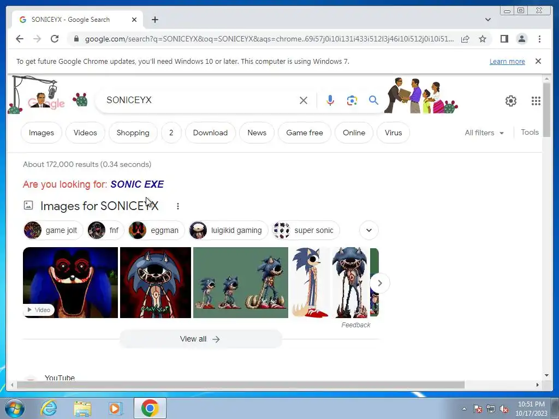
Task: Select the Download filter chip
Action: click(210, 133)
